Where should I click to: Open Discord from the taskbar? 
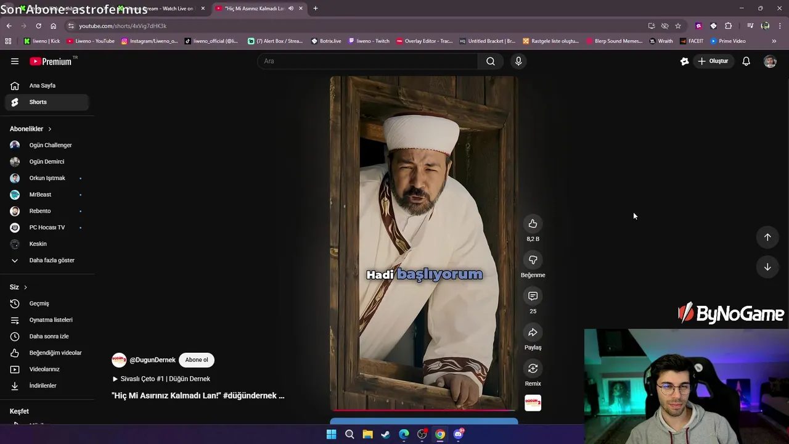(458, 434)
